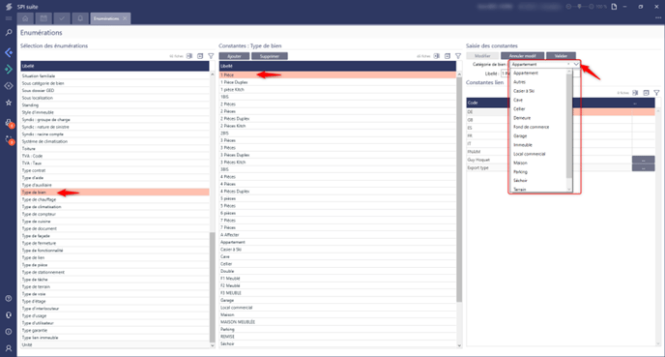Adjust the zoom slider in title bar
Viewport: 665px width, 357px height.
[580, 7]
